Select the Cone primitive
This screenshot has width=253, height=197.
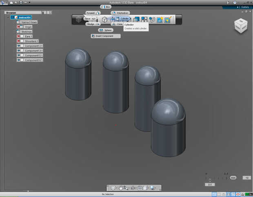[117, 24]
